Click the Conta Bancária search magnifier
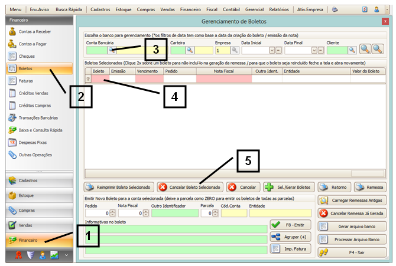The image size is (396, 266). [112, 50]
